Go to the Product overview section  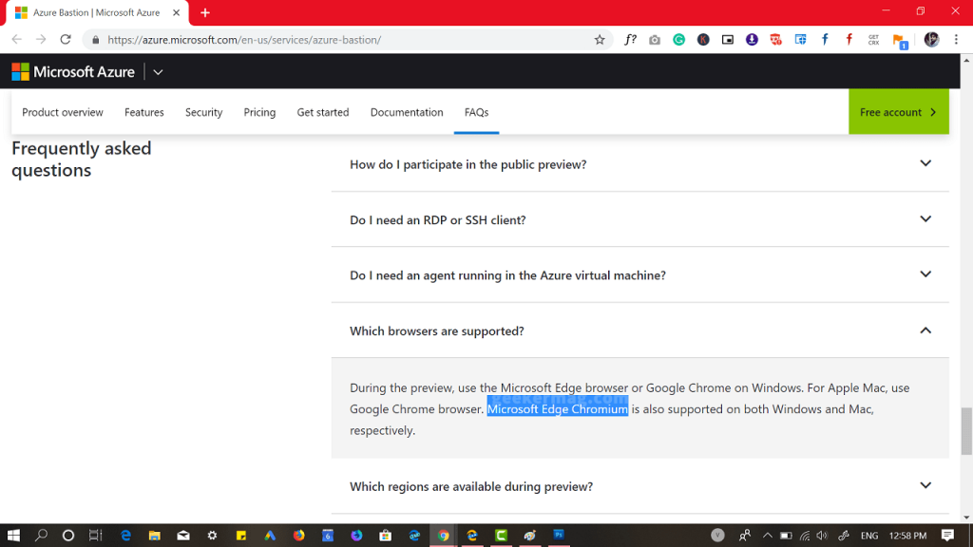click(63, 112)
